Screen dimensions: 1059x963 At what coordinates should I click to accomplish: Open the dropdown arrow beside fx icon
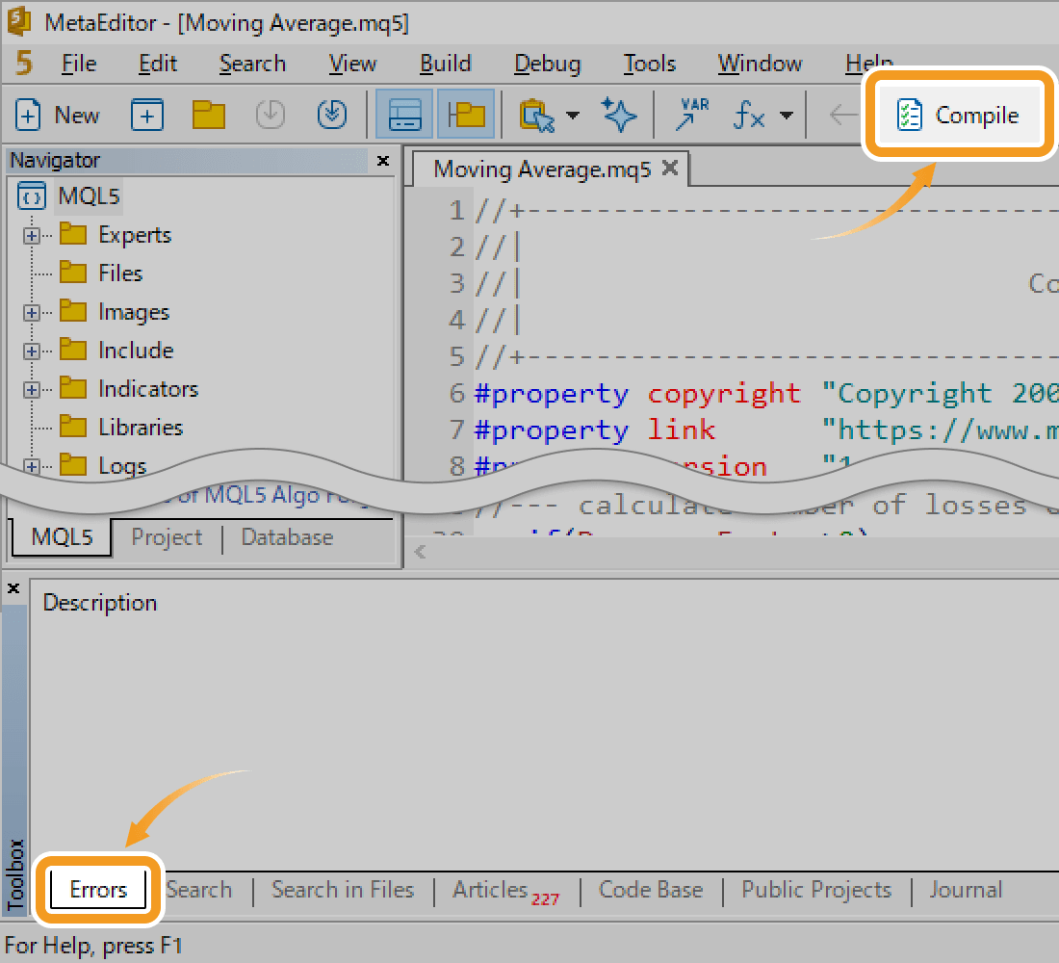tap(787, 116)
